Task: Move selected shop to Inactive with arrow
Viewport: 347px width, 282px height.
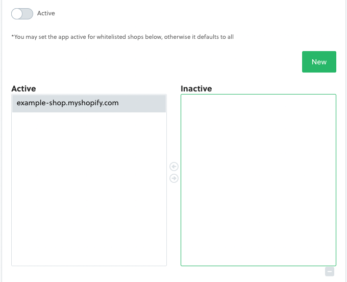Action: coord(174,178)
